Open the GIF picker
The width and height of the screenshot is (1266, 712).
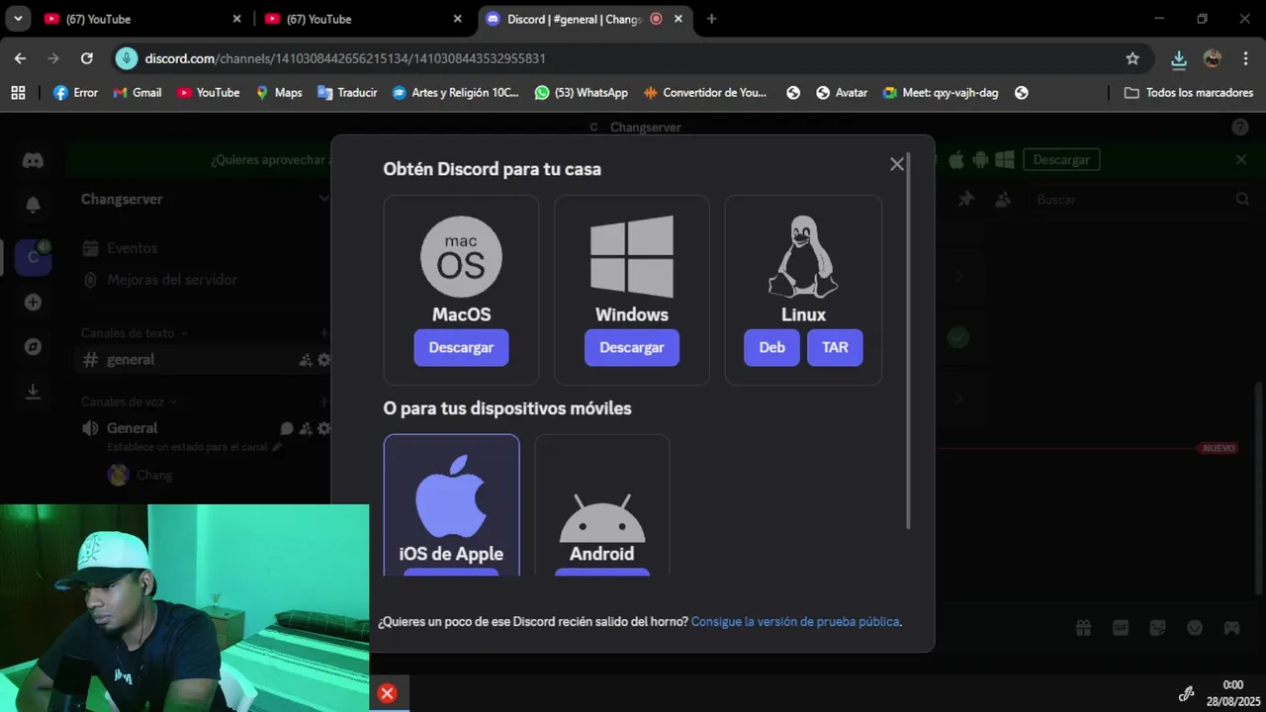click(x=1121, y=628)
